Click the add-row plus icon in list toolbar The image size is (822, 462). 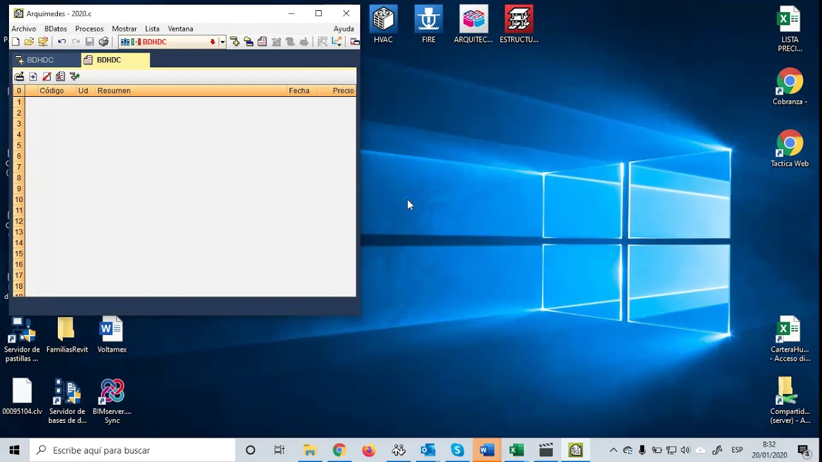(33, 76)
